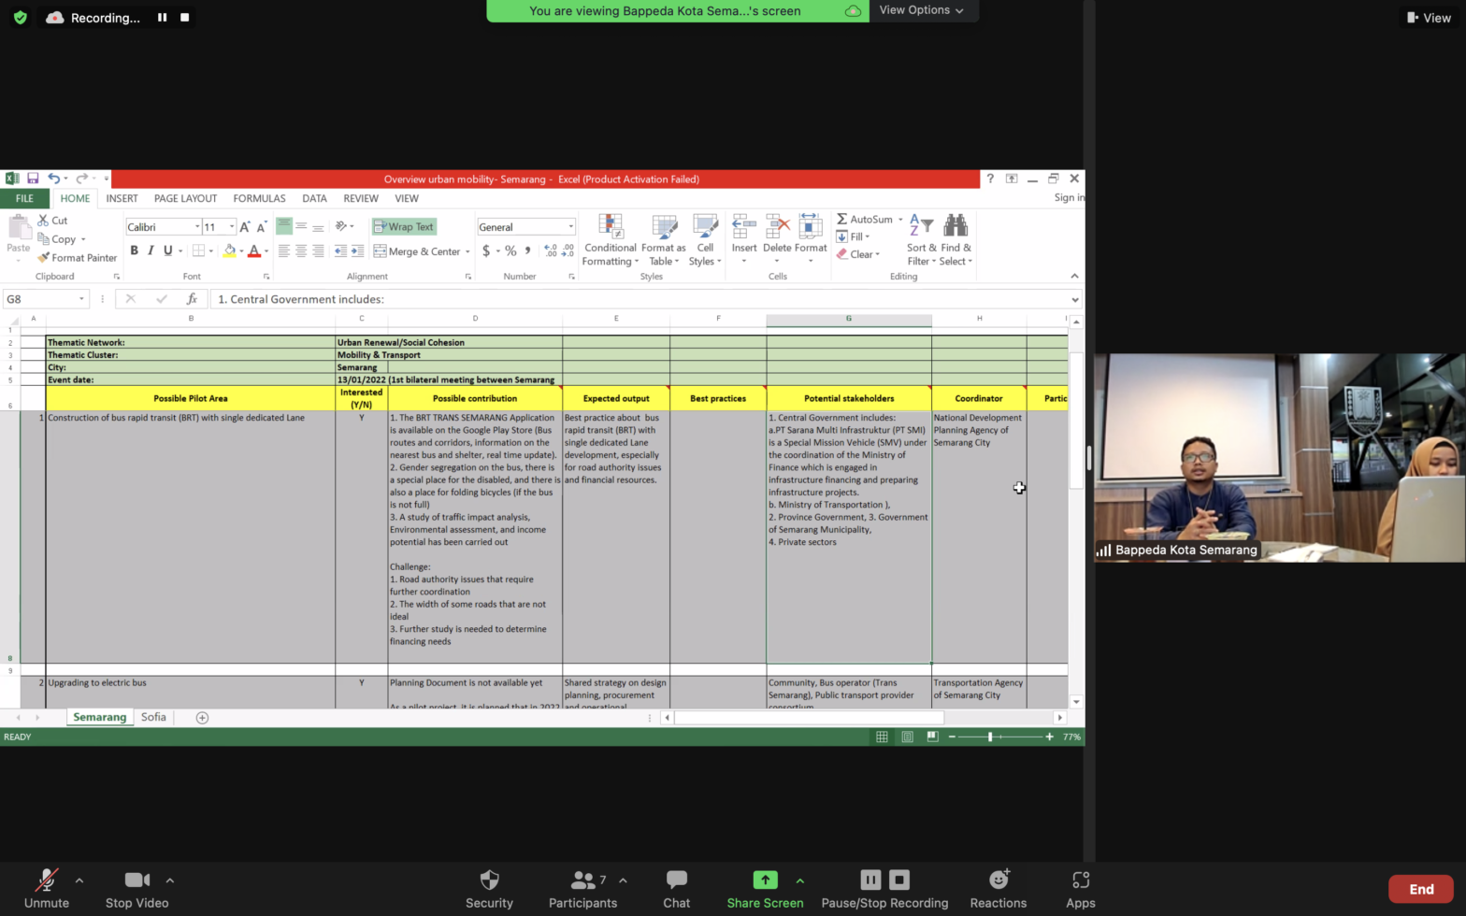
Task: End the meeting
Action: [x=1420, y=889]
